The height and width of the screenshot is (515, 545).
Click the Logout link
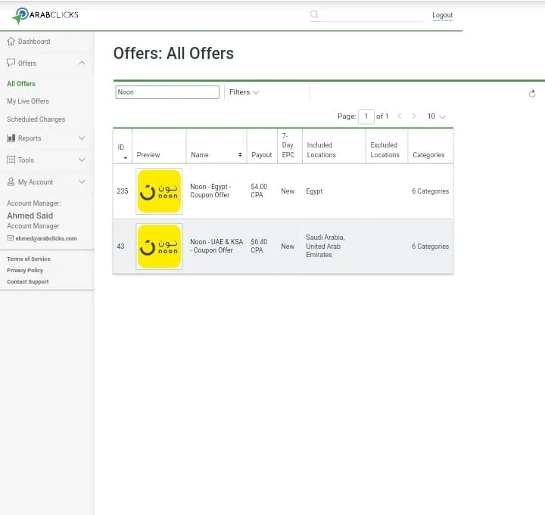click(x=443, y=15)
